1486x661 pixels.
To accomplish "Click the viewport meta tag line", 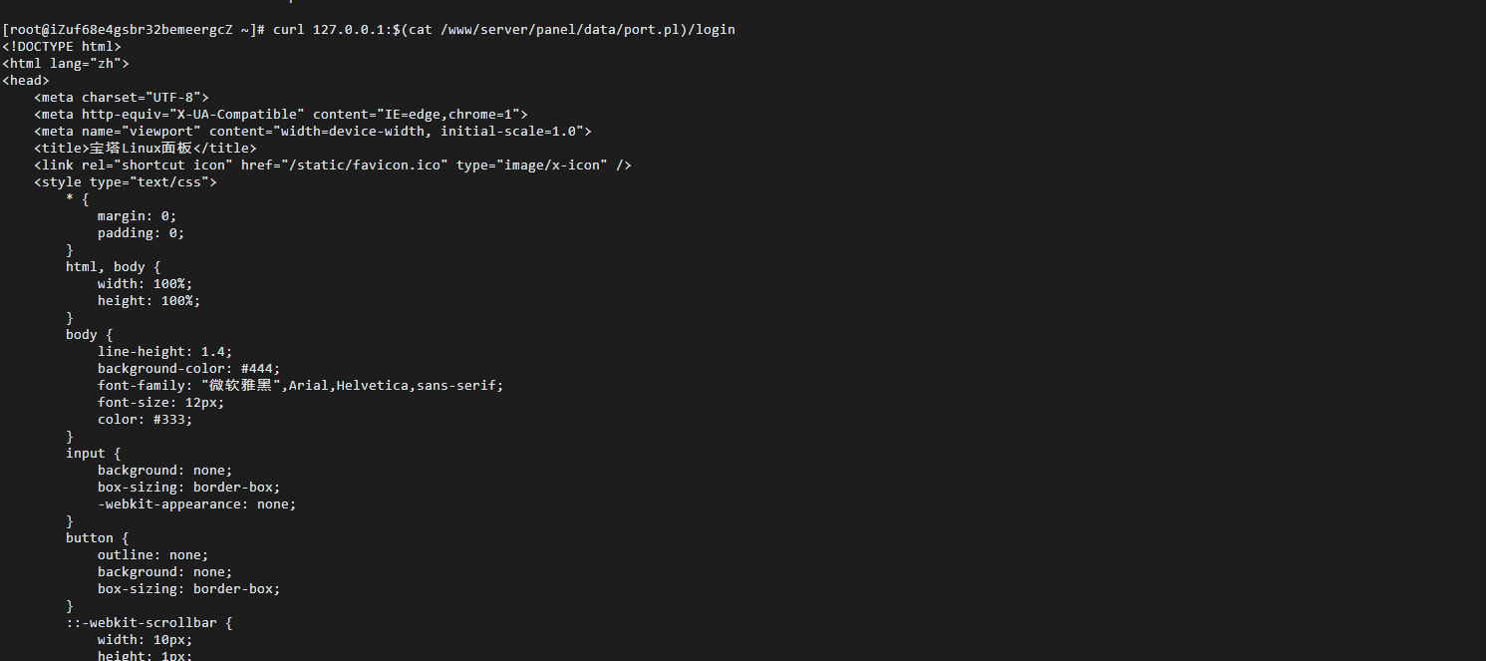I will (x=312, y=132).
